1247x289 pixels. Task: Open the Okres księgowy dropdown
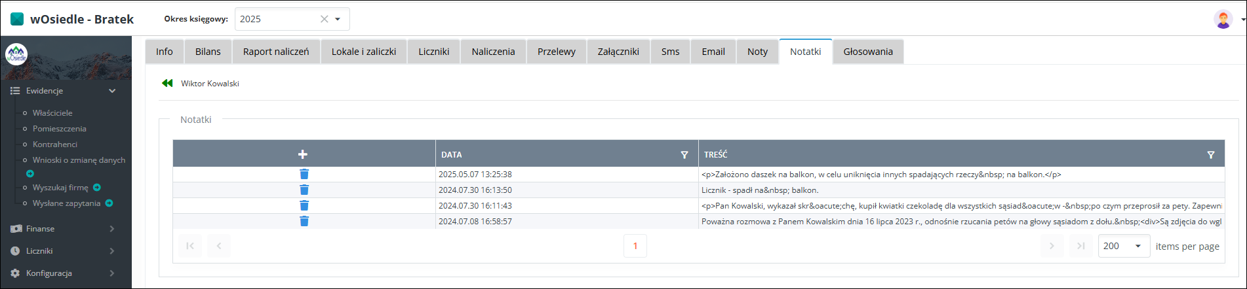point(338,19)
